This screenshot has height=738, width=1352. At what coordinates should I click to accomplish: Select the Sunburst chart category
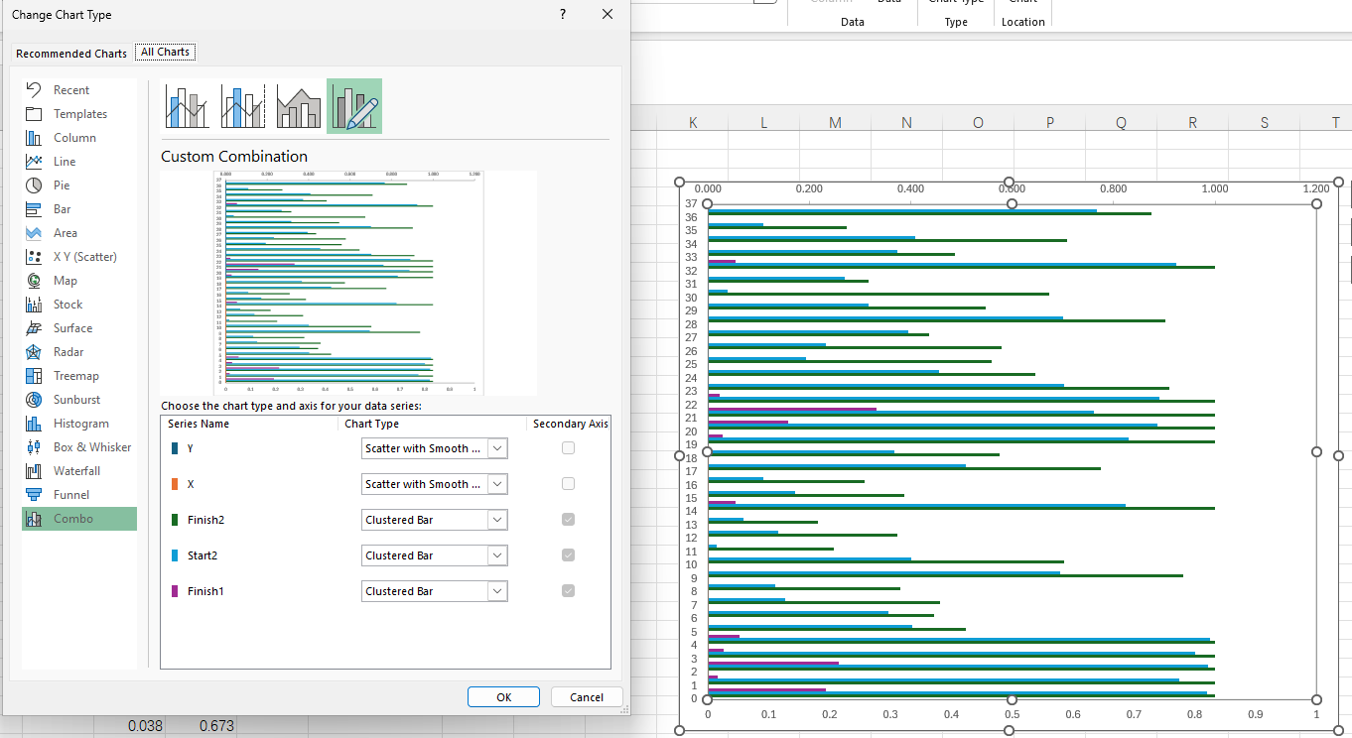(79, 400)
